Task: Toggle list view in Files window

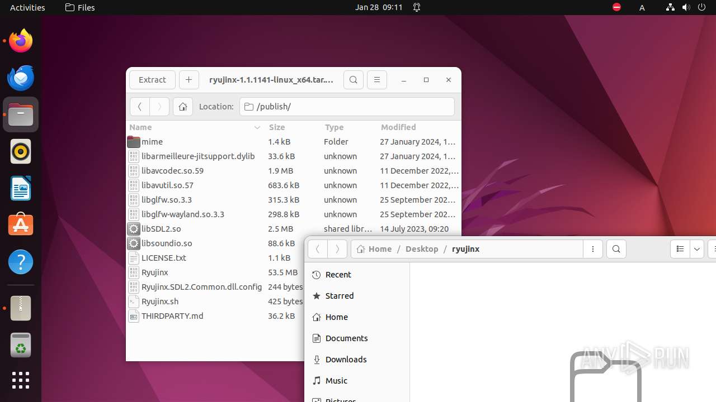Action: (680, 249)
